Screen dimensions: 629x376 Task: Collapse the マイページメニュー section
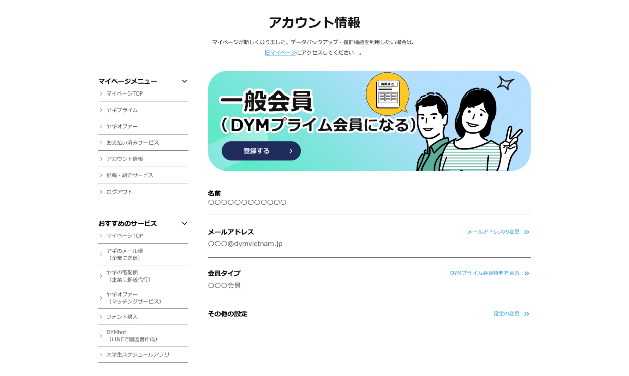(x=184, y=81)
